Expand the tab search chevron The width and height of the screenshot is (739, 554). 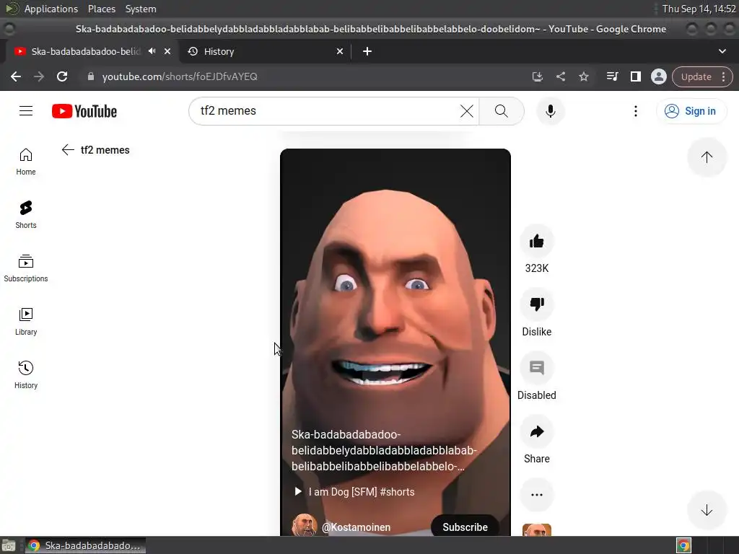722,51
